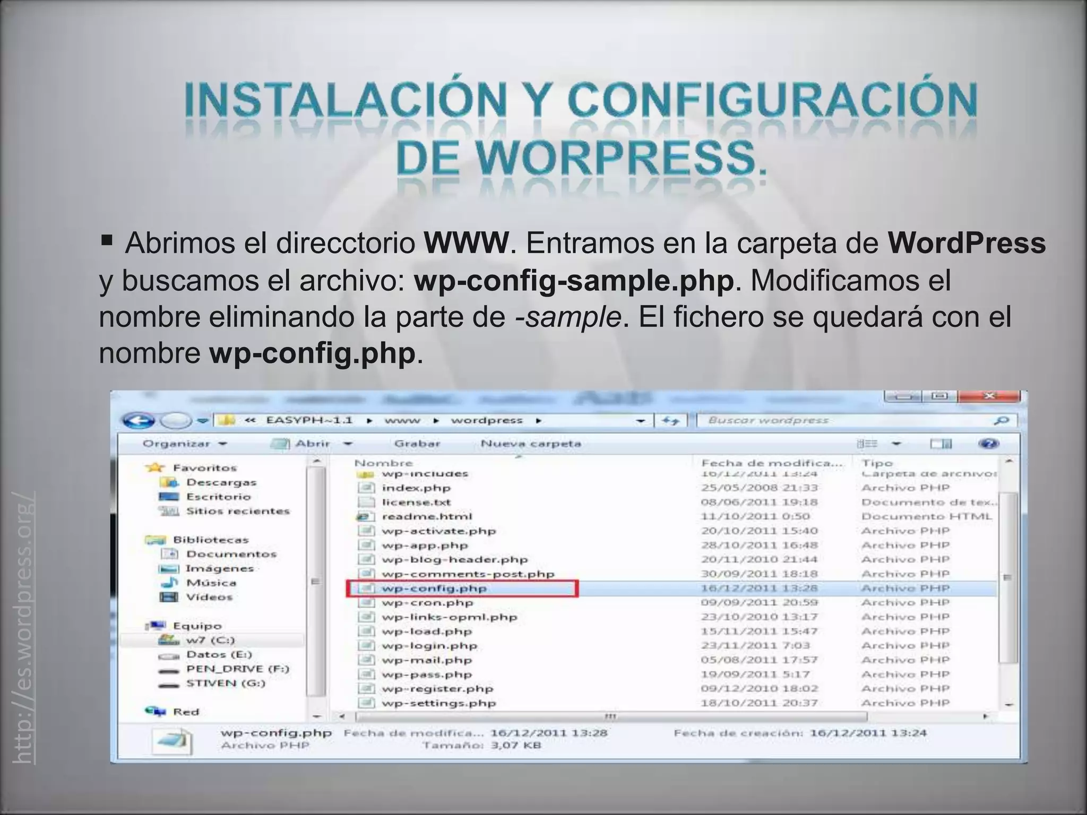Open the address bar history dropdown
Image resolution: width=1087 pixels, height=815 pixels.
click(641, 421)
